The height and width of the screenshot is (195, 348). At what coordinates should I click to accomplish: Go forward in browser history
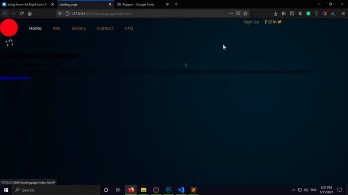pos(13,14)
